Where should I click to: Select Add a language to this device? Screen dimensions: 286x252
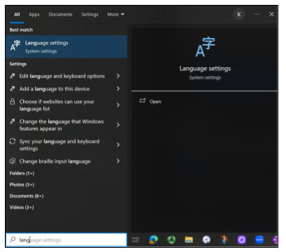55,89
